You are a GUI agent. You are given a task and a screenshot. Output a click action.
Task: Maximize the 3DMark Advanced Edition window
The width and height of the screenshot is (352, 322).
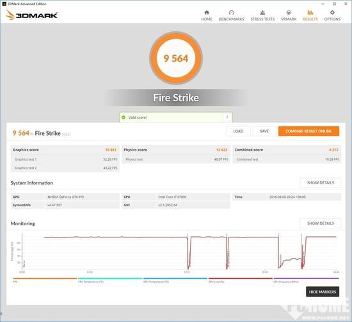coord(334,4)
